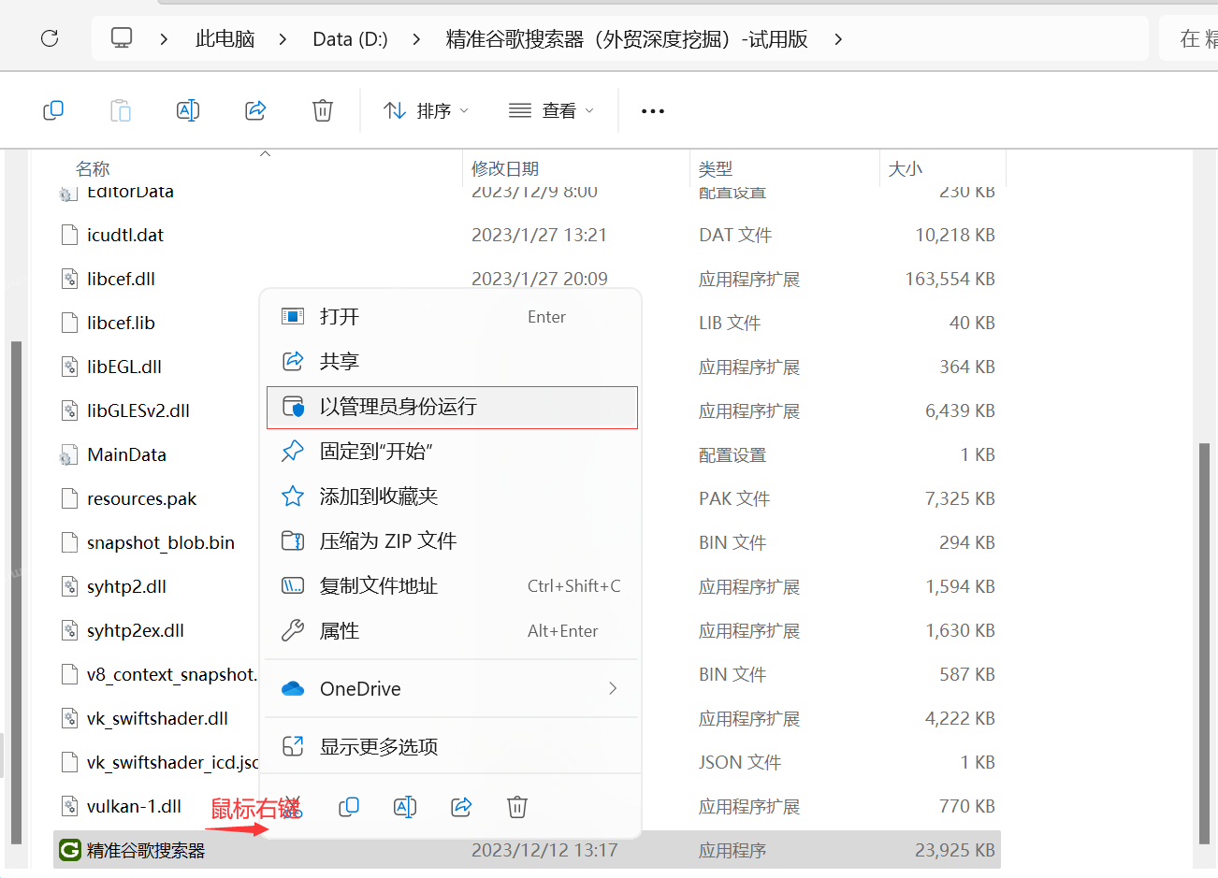This screenshot has height=878, width=1218.
Task: Select the syhtp2ex.dll file
Action: (135, 631)
